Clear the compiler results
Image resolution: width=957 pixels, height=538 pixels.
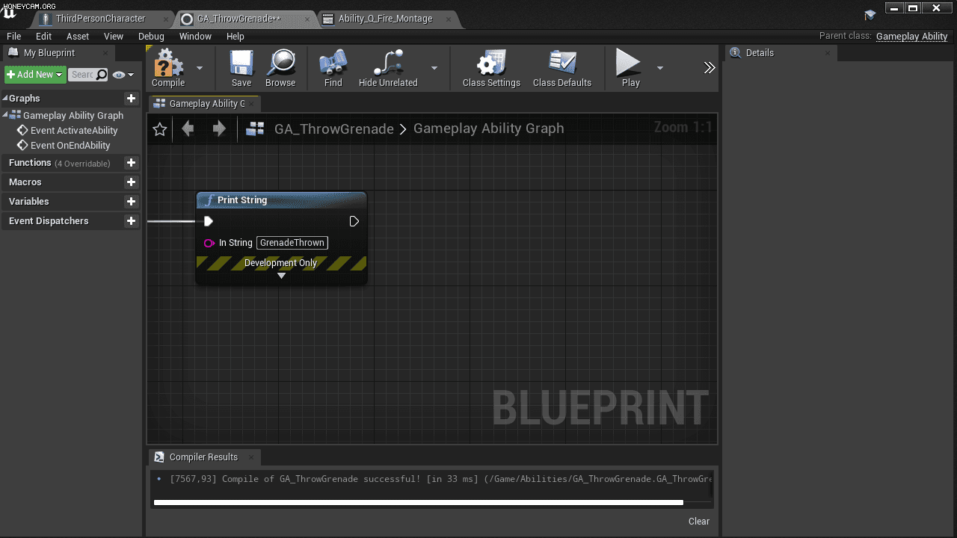(x=699, y=522)
